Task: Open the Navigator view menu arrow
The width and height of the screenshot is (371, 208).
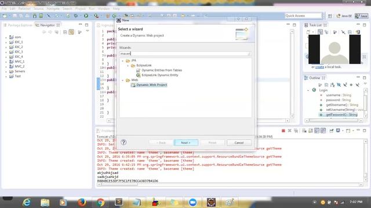Action: tap(88, 31)
